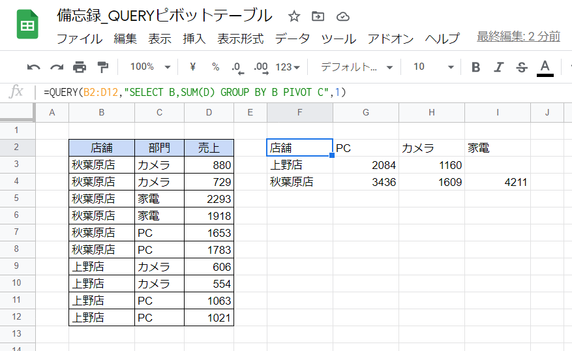Open the ツール menu
This screenshot has width=572, height=351.
click(x=339, y=38)
